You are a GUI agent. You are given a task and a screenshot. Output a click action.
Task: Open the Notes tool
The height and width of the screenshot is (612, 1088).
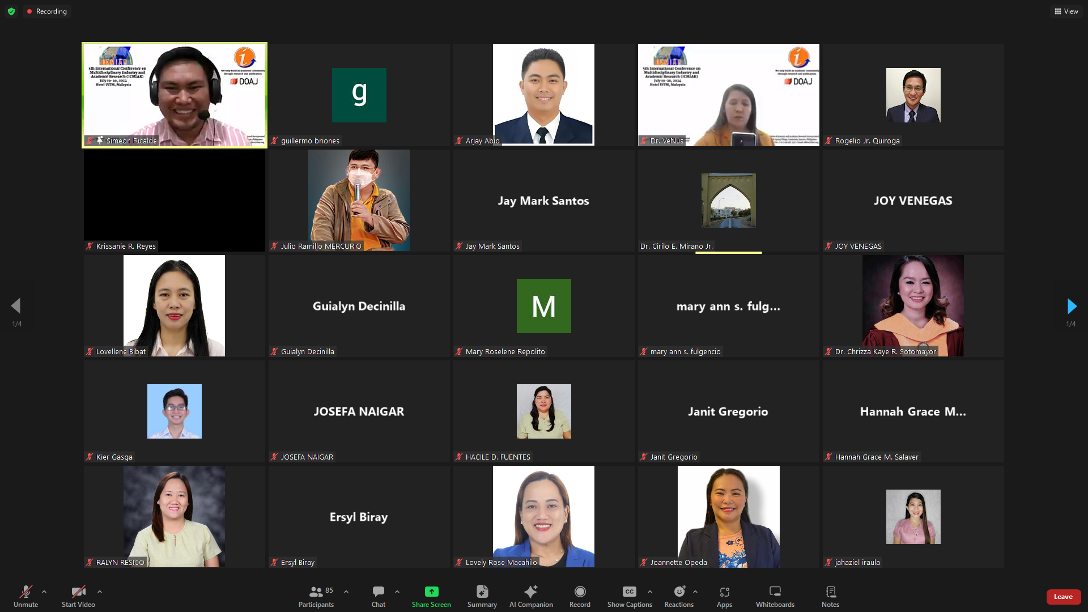pos(830,596)
